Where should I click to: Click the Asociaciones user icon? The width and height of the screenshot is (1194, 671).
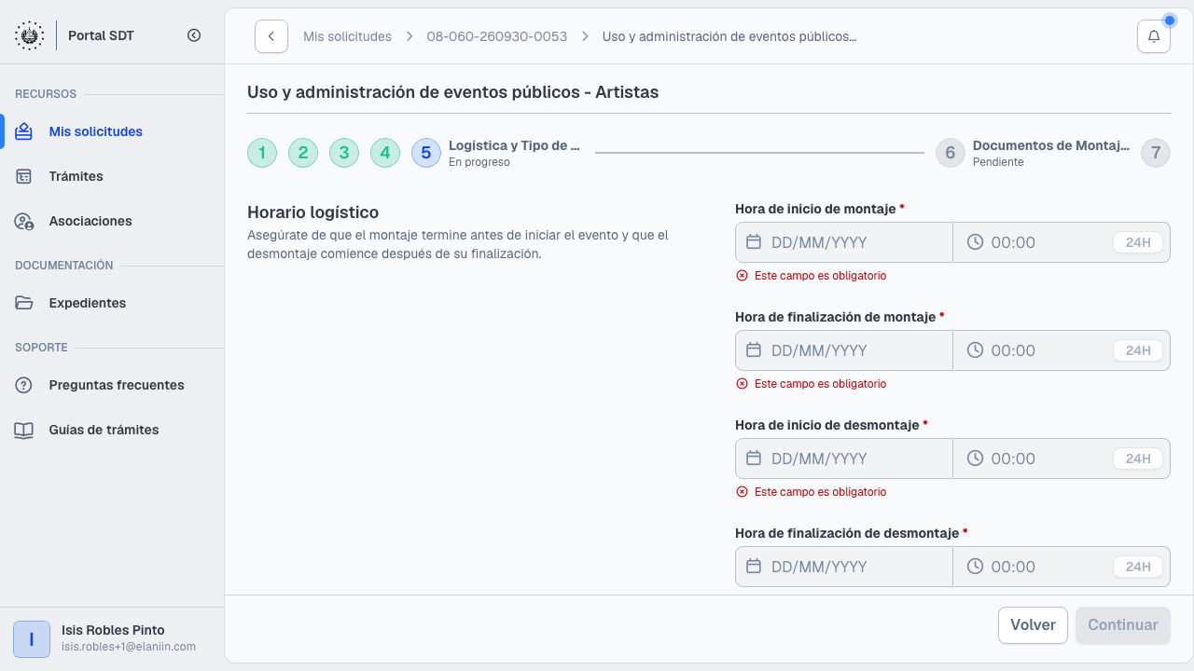[24, 221]
